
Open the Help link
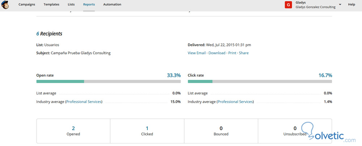tap(352, 4)
